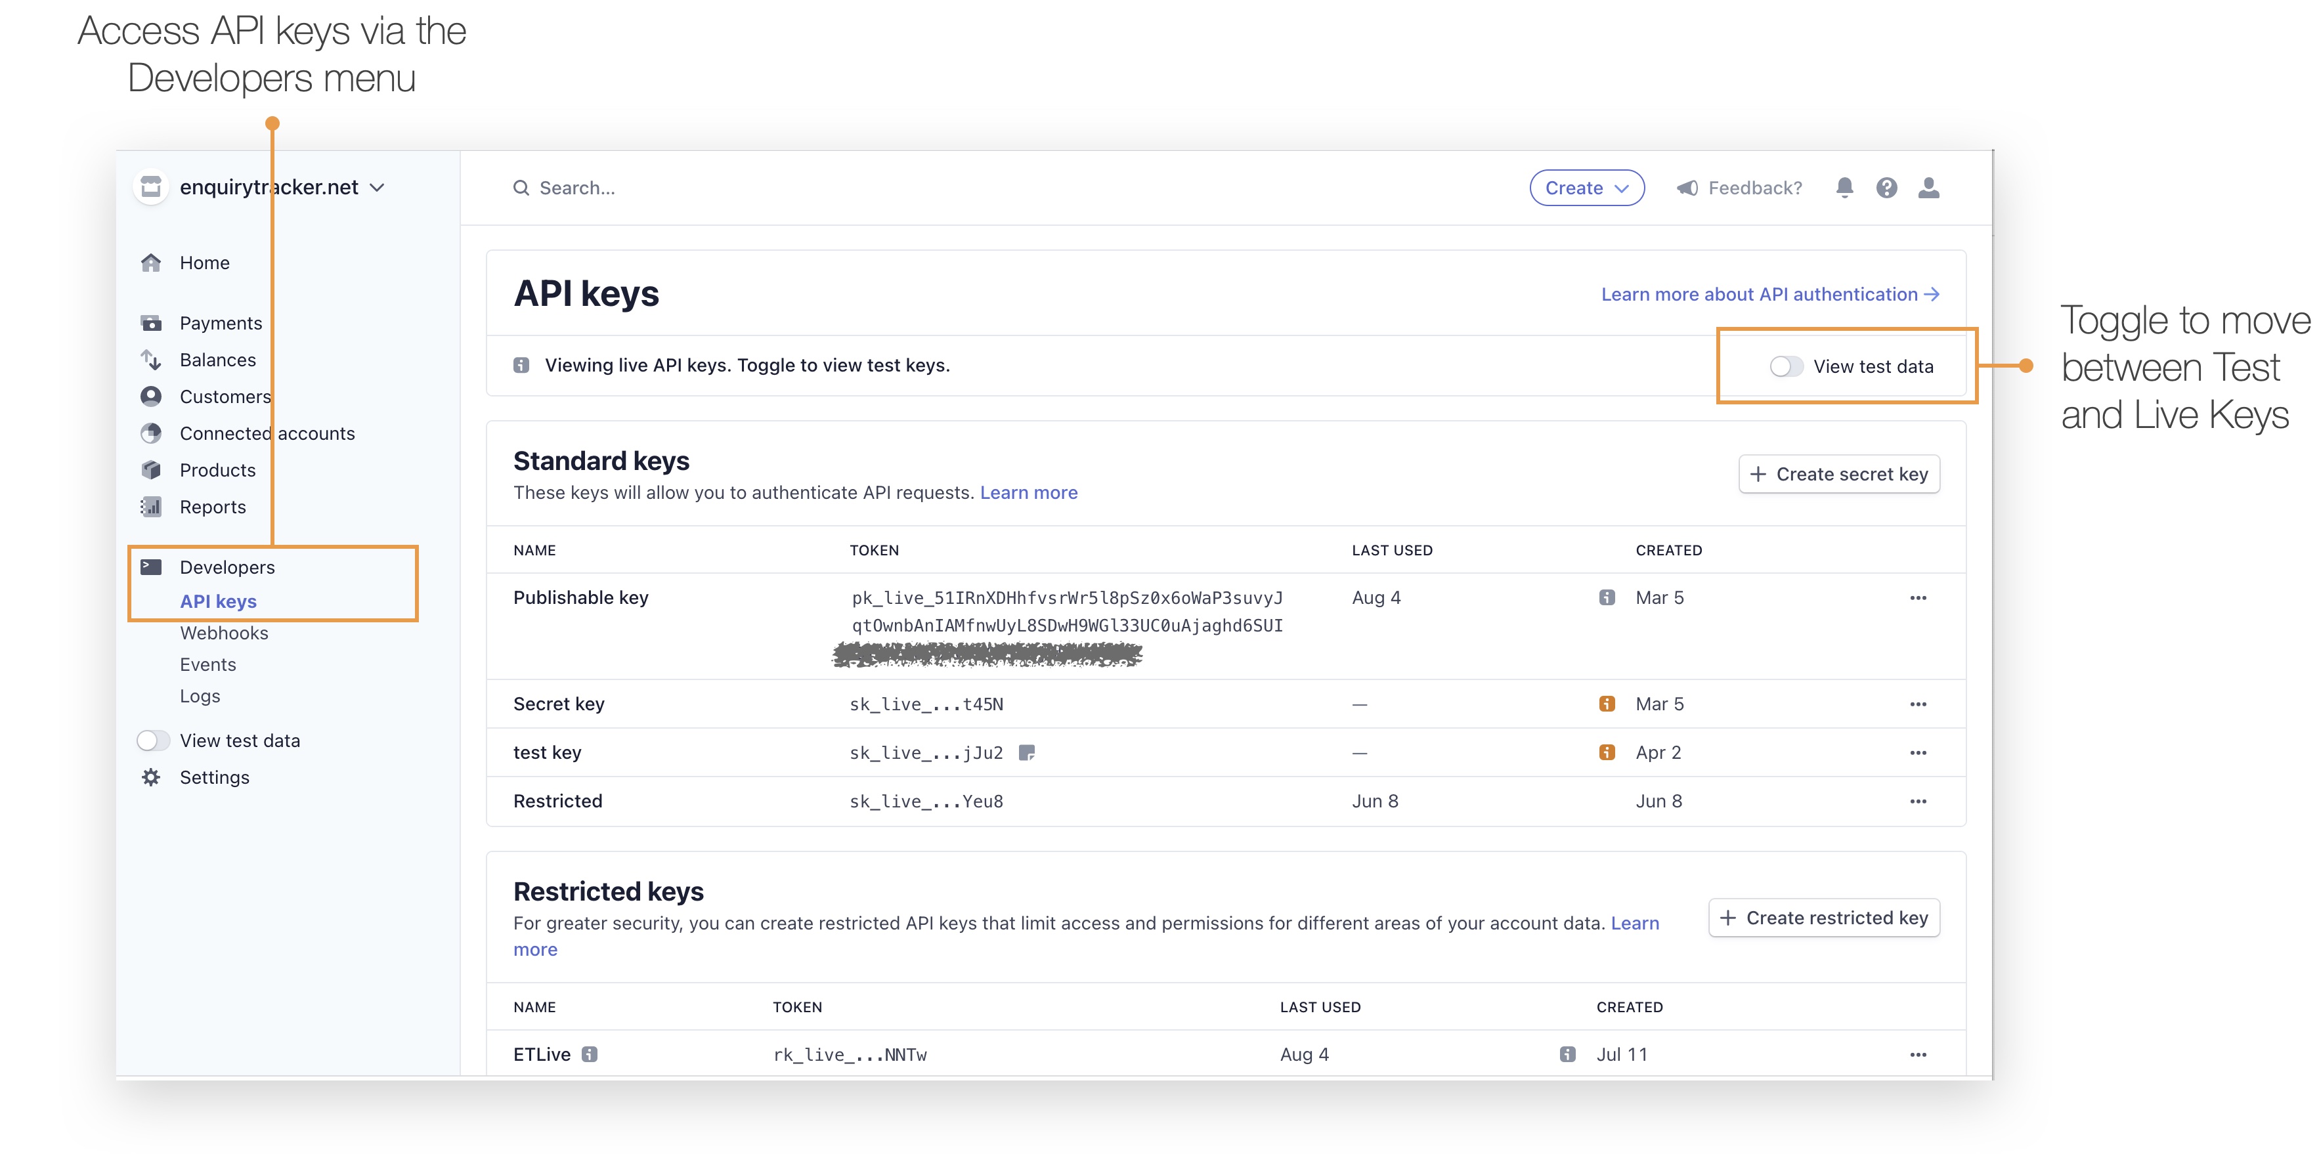2319x1154 pixels.
Task: Click info icon next to ETLive name
Action: click(x=590, y=1054)
